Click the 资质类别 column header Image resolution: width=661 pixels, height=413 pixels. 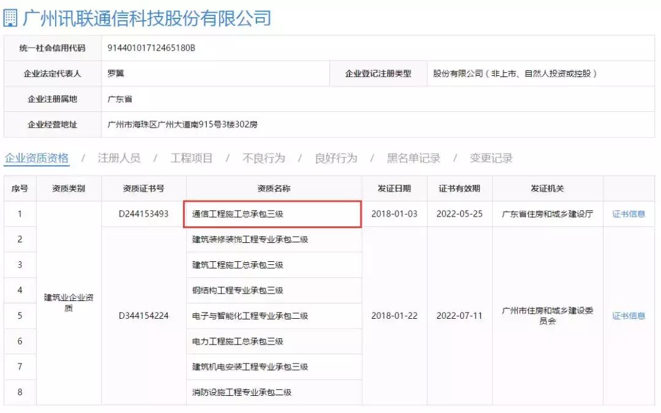(x=69, y=188)
